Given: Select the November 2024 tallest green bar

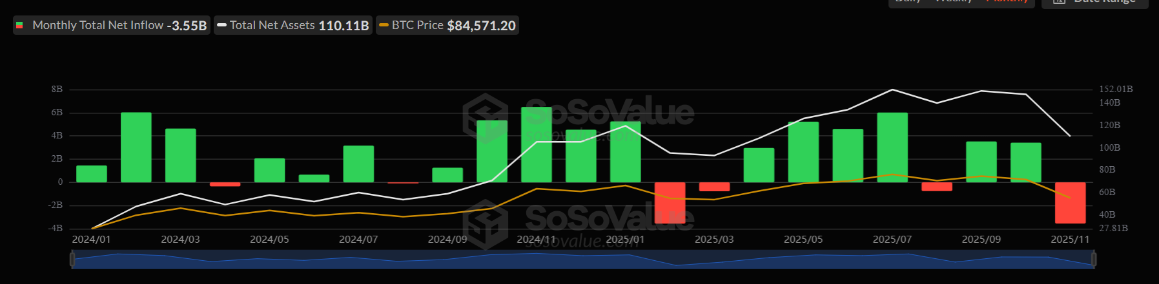Looking at the screenshot, I should tap(537, 145).
